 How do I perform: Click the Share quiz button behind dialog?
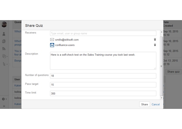(173, 72)
